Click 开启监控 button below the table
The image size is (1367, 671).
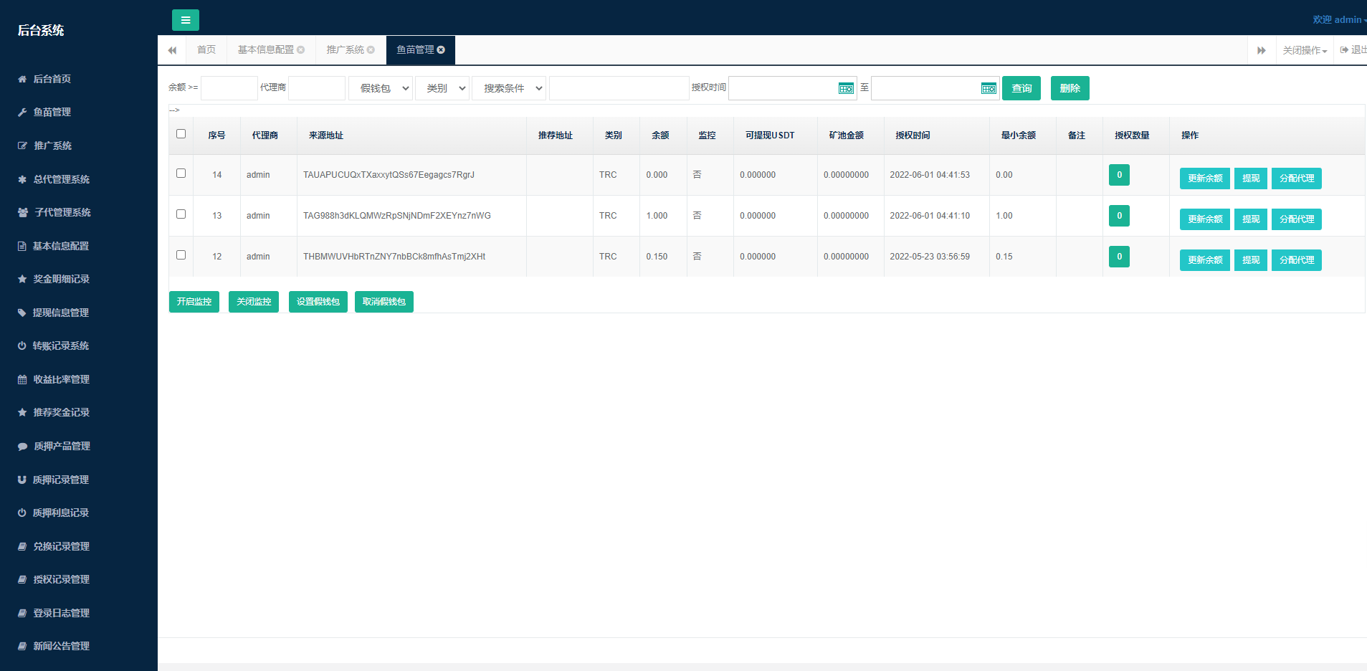[194, 302]
